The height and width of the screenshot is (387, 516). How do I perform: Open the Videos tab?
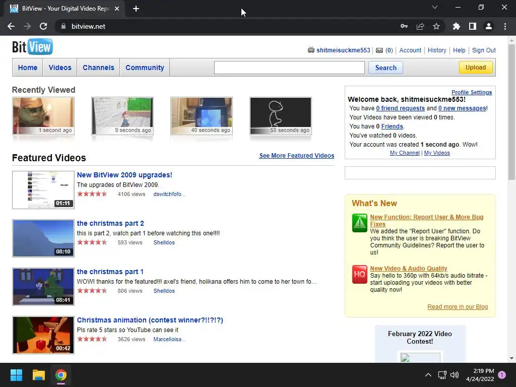[60, 68]
